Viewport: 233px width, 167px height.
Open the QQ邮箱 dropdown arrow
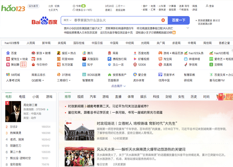pyautogui.click(x=43, y=80)
